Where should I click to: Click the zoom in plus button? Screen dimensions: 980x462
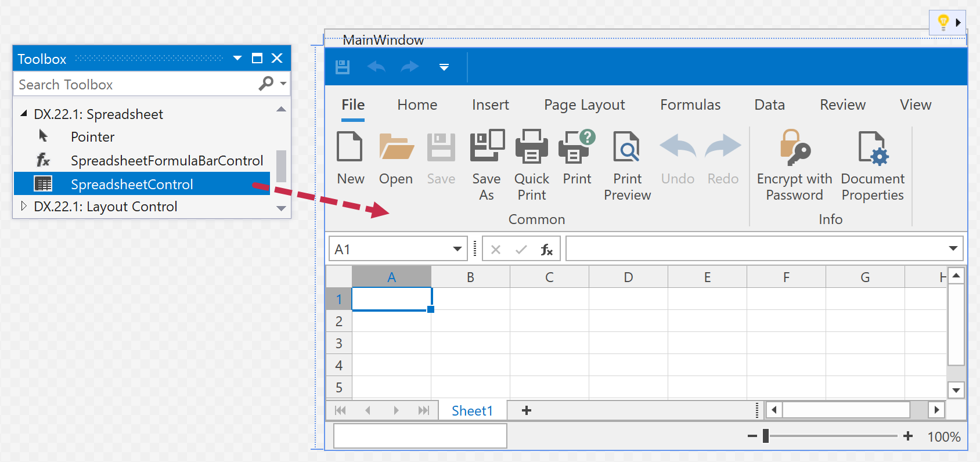[908, 436]
